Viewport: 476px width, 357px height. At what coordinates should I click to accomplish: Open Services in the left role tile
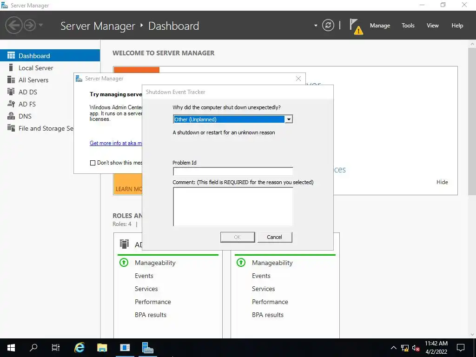click(x=146, y=289)
